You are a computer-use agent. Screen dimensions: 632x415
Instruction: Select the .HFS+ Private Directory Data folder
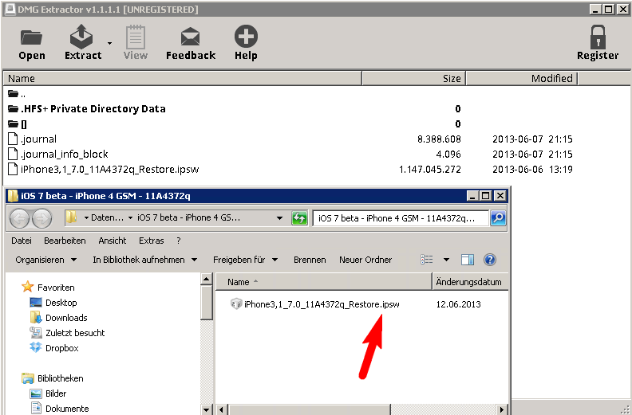pos(87,108)
